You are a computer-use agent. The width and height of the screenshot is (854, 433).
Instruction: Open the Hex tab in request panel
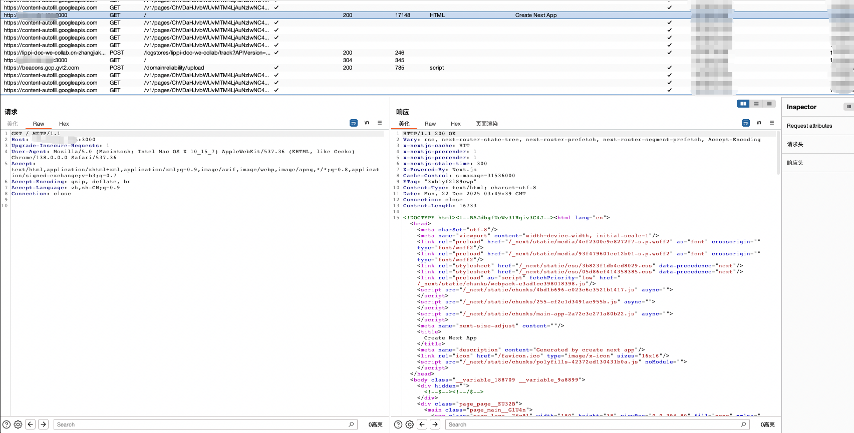tap(64, 124)
